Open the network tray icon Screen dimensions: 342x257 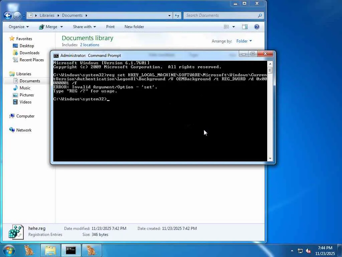(300, 251)
